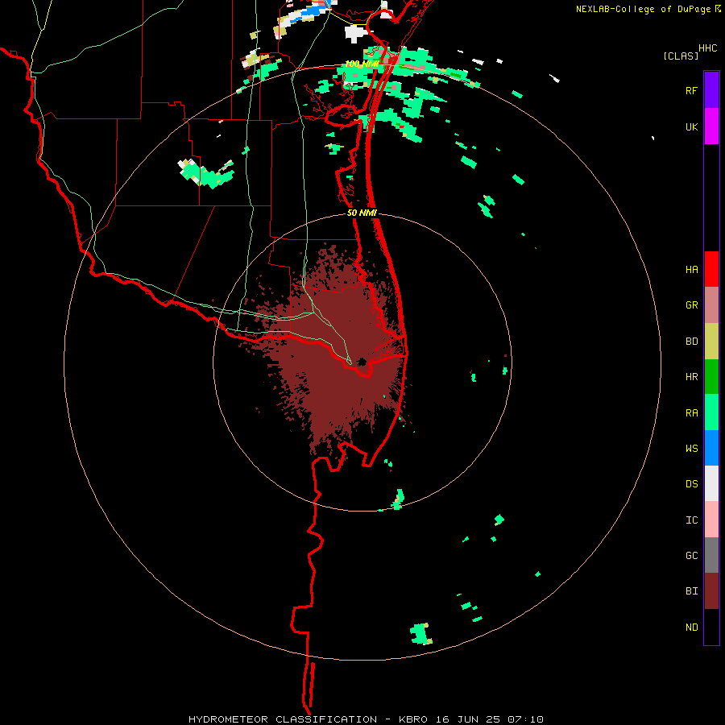725x725 pixels.
Task: Click the BD legend label
Action: tap(691, 342)
